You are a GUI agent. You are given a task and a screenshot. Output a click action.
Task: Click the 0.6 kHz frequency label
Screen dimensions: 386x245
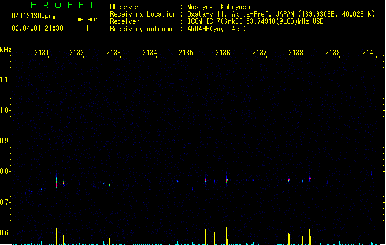click(4, 233)
